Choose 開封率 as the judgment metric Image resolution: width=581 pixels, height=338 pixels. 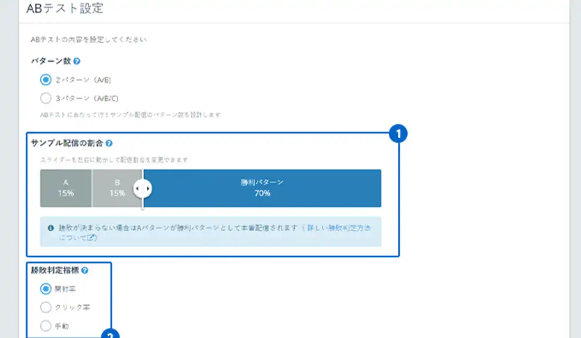pyautogui.click(x=45, y=289)
